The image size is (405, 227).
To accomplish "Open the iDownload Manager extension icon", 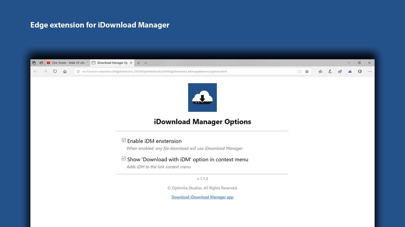I will [x=350, y=72].
